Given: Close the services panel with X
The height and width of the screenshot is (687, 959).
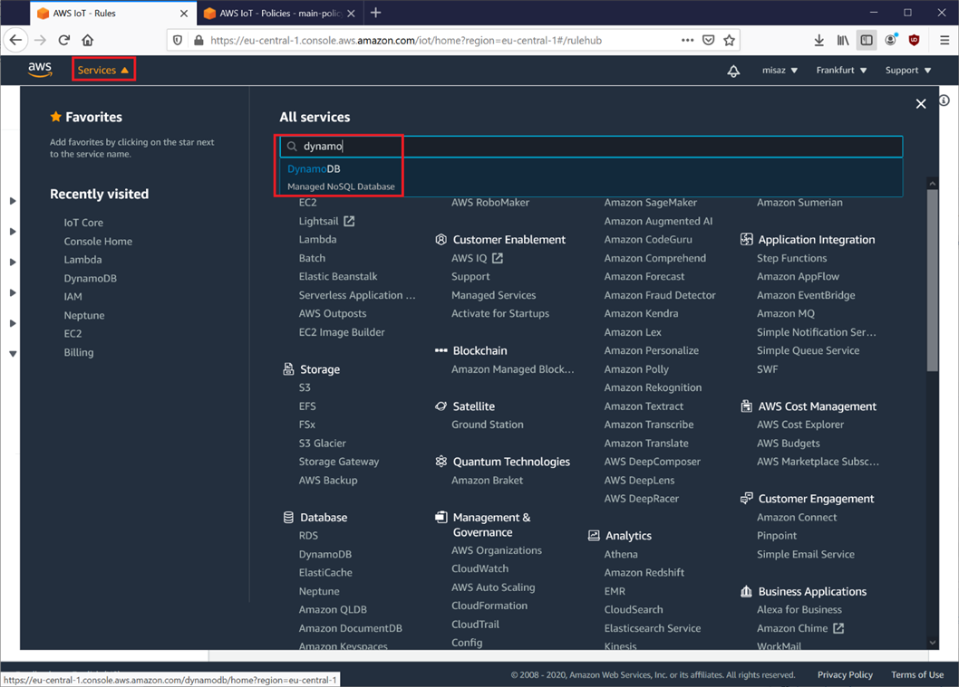Looking at the screenshot, I should (920, 104).
